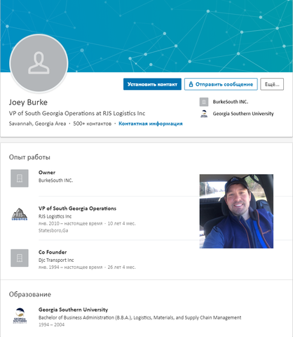Screen dimensions: 293x337
Task: Click Djc Transport Inc company name
Action: click(56, 260)
